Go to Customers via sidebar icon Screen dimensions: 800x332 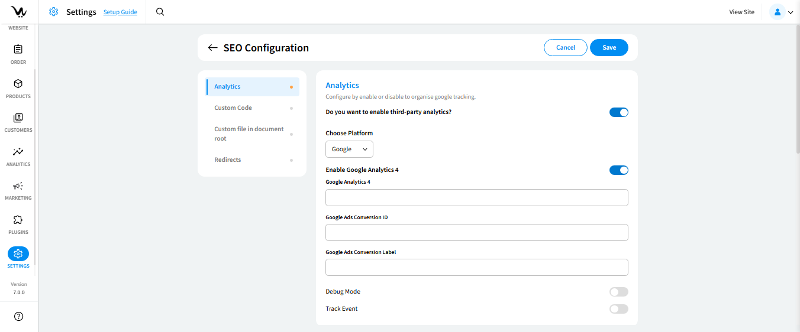coord(18,118)
